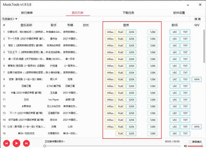Switch to the 音乐列表 tab
Viewport: 206px width, 148px height.
78,13
